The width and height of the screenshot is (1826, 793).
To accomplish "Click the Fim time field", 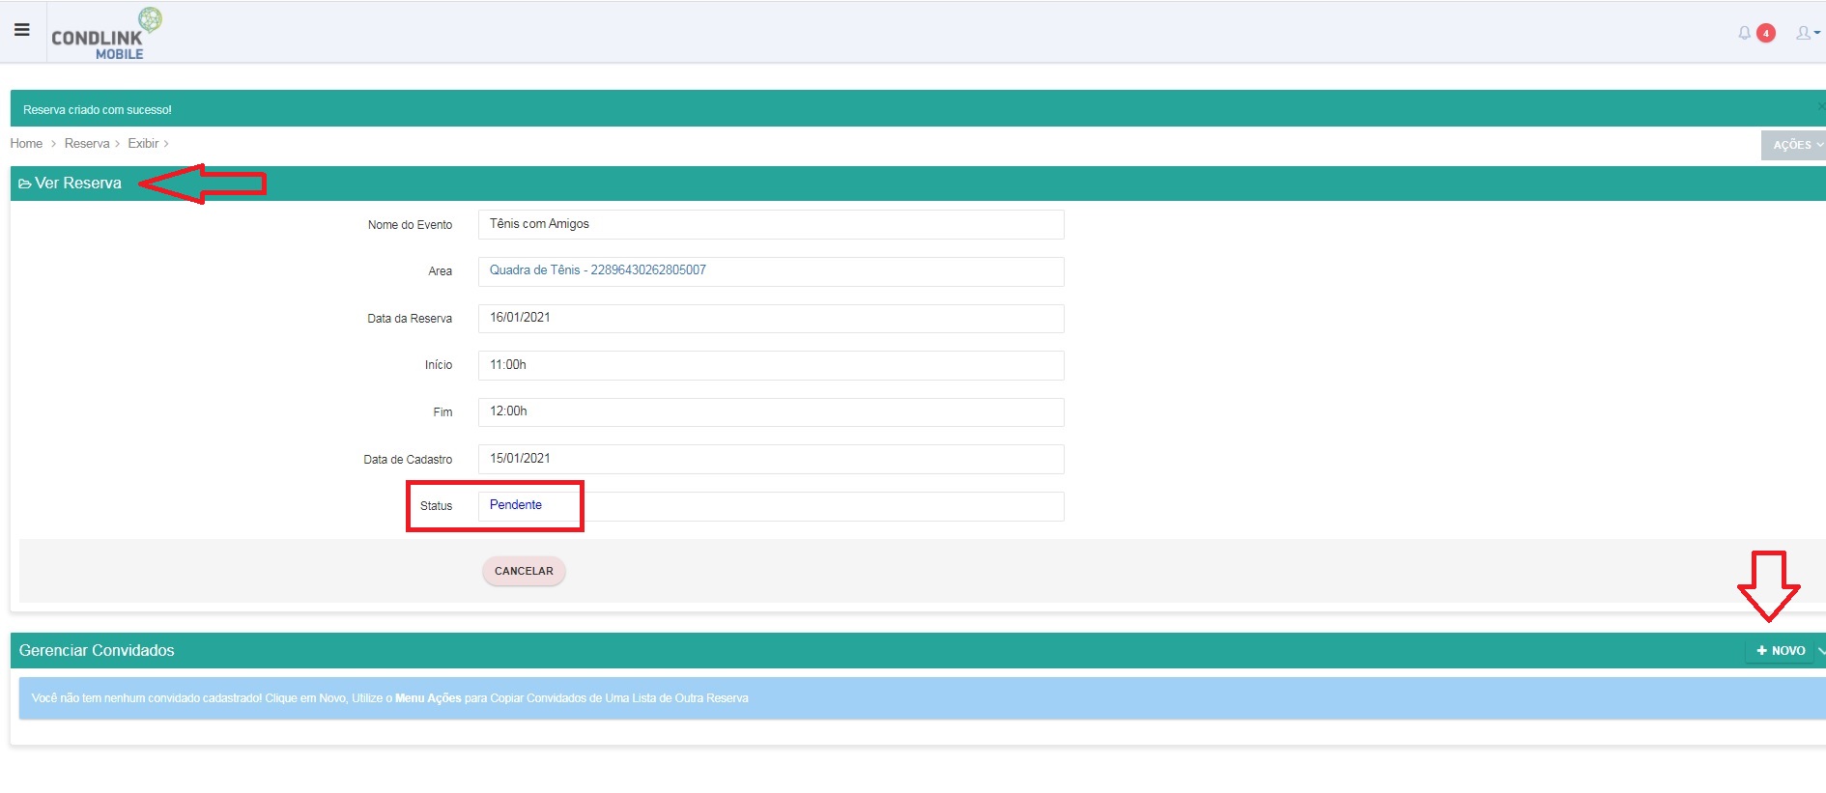I will tap(771, 411).
